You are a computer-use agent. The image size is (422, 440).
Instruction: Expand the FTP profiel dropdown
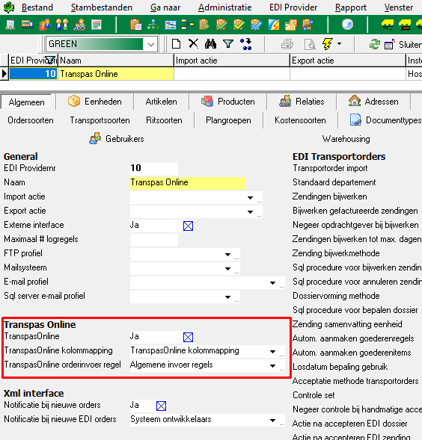(x=227, y=254)
